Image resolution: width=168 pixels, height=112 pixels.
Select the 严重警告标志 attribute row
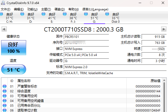click(x=82, y=86)
